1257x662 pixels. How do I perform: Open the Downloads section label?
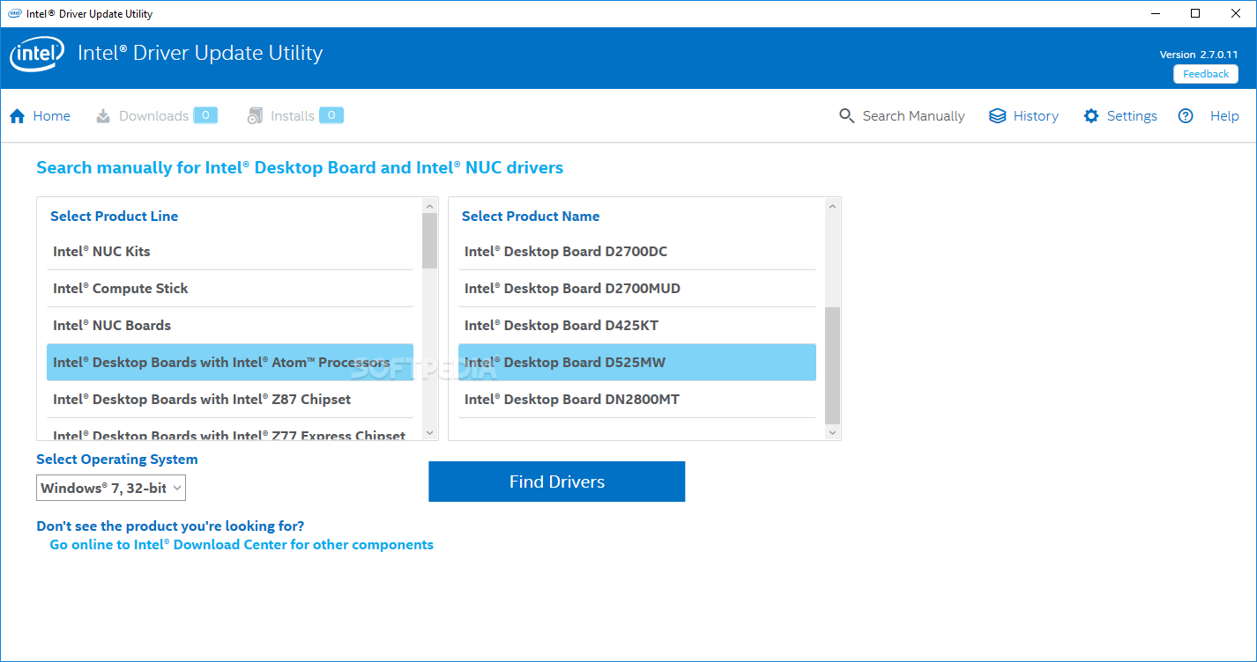point(153,116)
